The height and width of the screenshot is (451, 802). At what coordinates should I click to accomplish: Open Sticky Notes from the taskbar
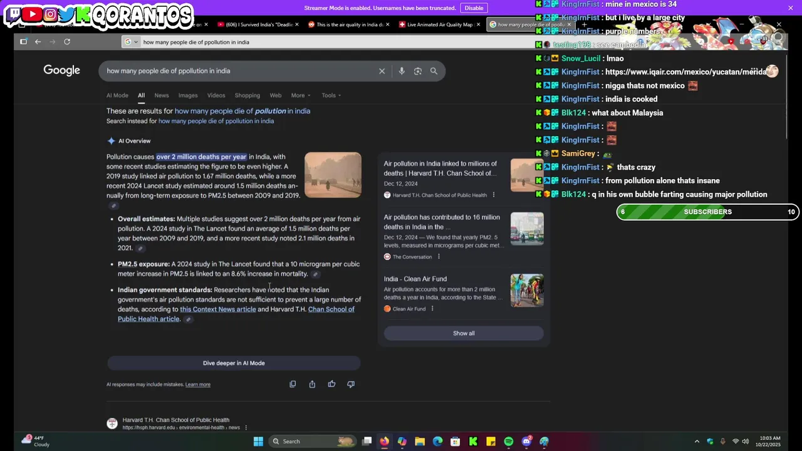491,442
